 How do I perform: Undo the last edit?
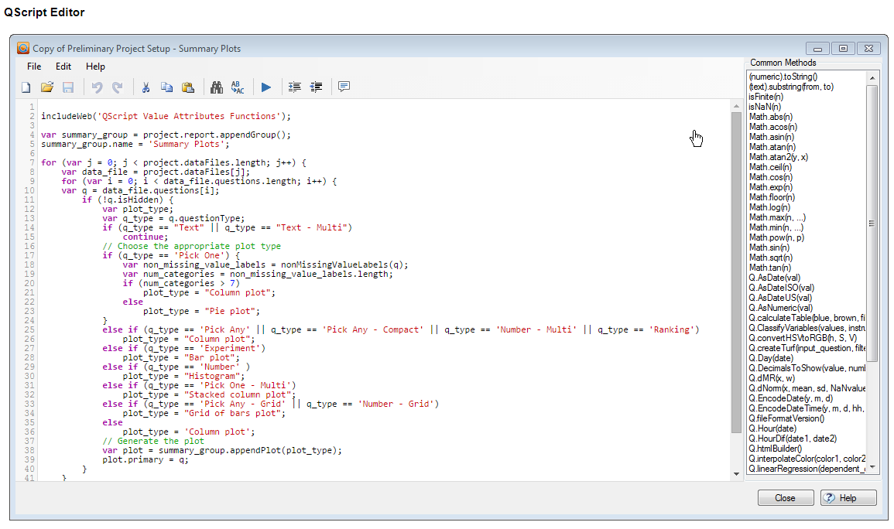point(97,87)
